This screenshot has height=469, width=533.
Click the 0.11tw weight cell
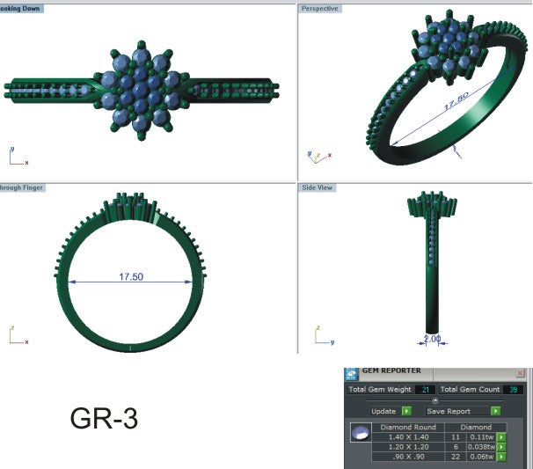point(482,437)
